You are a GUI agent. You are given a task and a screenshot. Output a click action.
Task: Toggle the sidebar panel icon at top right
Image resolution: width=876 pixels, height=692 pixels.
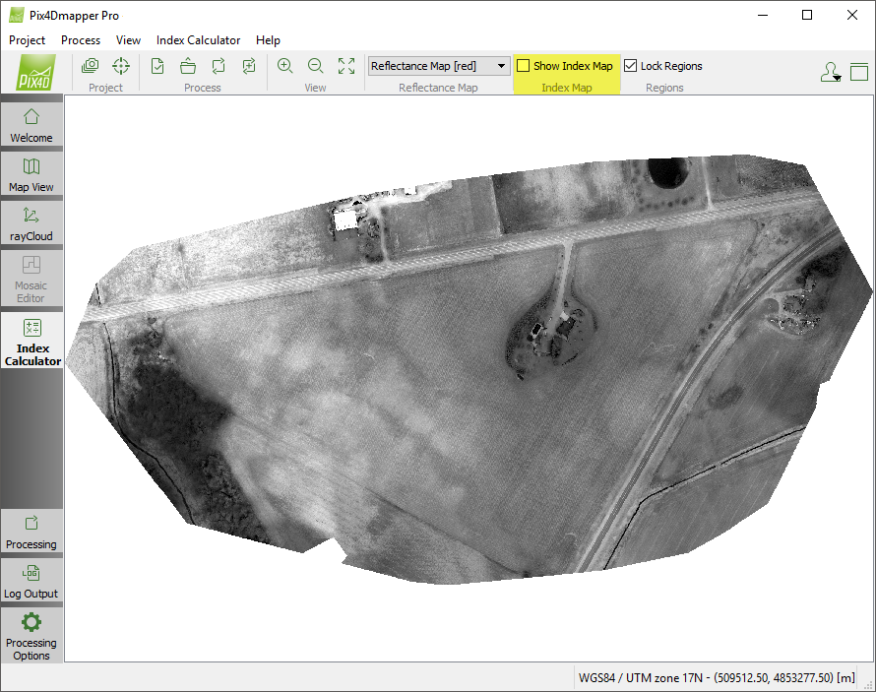click(x=859, y=72)
